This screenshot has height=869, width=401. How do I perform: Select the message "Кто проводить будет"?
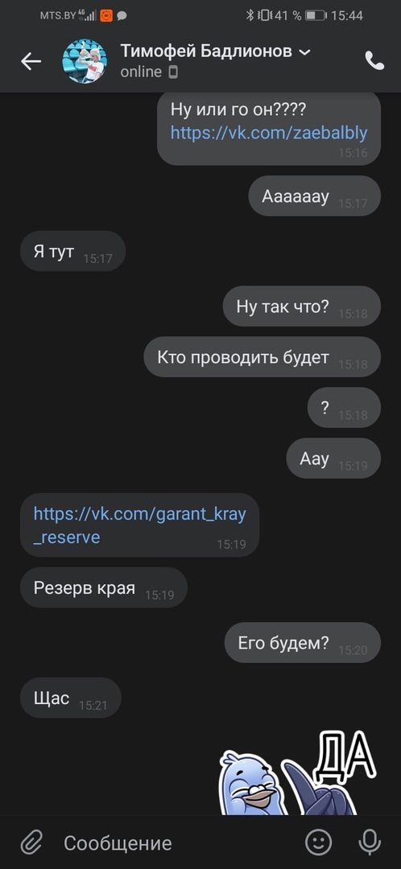pos(262,357)
